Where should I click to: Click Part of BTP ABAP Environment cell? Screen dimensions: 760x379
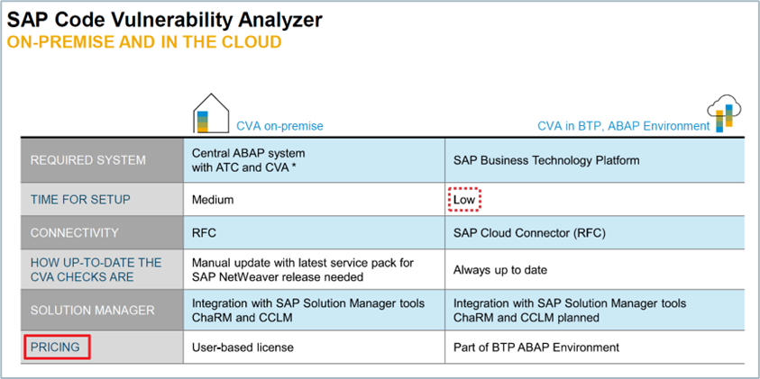(536, 347)
